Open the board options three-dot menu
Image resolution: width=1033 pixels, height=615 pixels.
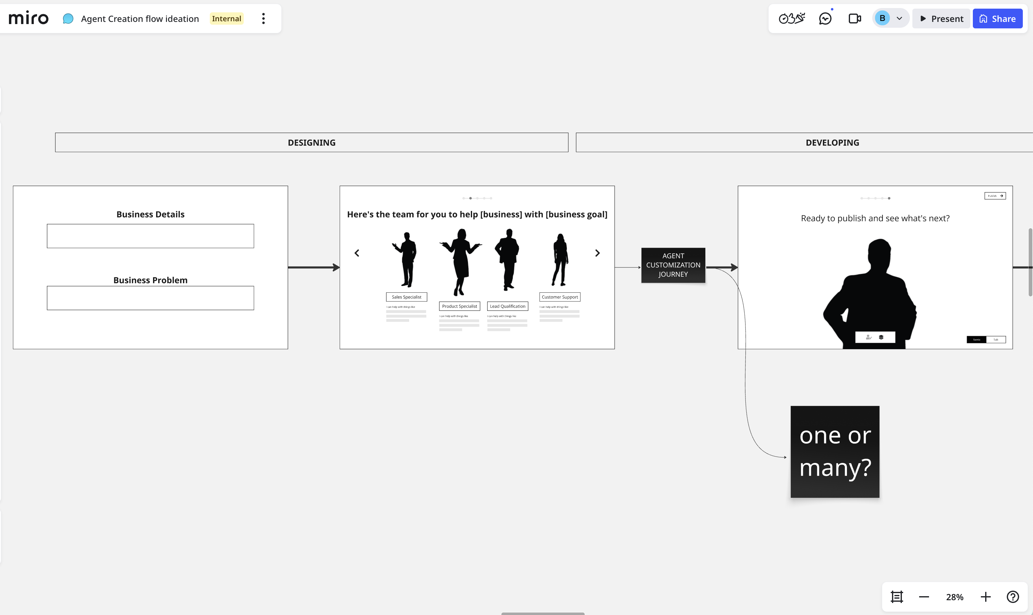(x=263, y=18)
